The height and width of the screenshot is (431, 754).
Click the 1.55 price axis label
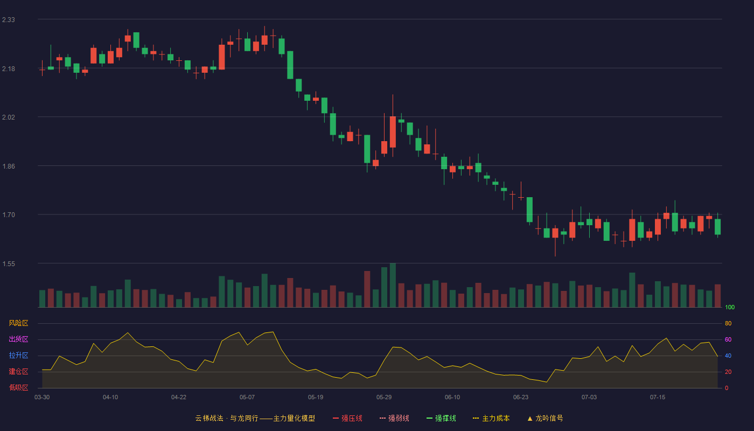(9, 264)
